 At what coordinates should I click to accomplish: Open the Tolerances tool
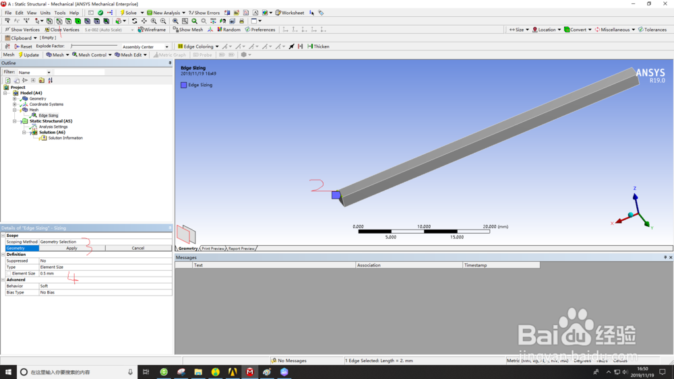pyautogui.click(x=652, y=30)
